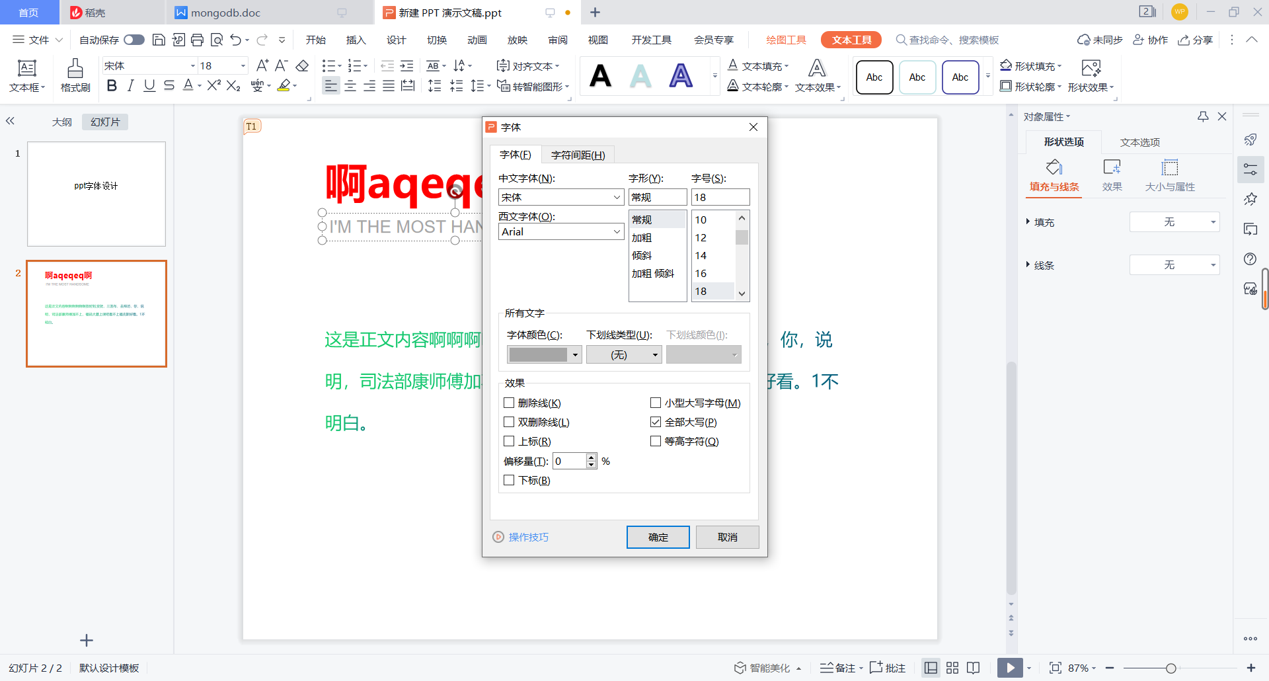Uncheck 全部大写 all caps checkbox
1269x681 pixels.
[656, 422]
